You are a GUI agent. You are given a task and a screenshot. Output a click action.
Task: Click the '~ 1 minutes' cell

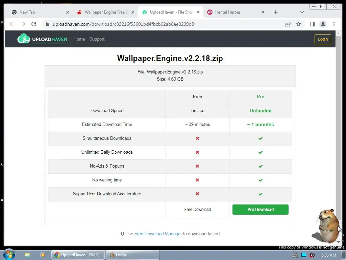261,125
